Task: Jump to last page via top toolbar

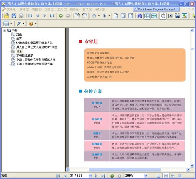Action: (x=52, y=16)
